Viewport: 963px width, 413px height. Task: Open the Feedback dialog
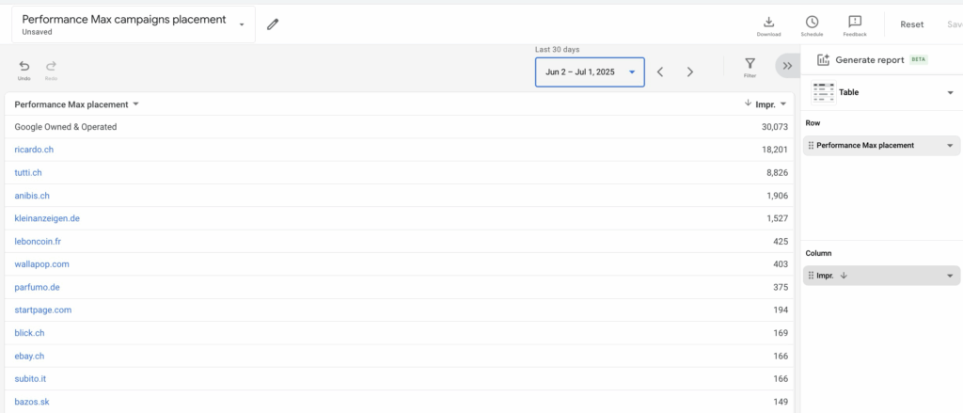click(x=854, y=25)
